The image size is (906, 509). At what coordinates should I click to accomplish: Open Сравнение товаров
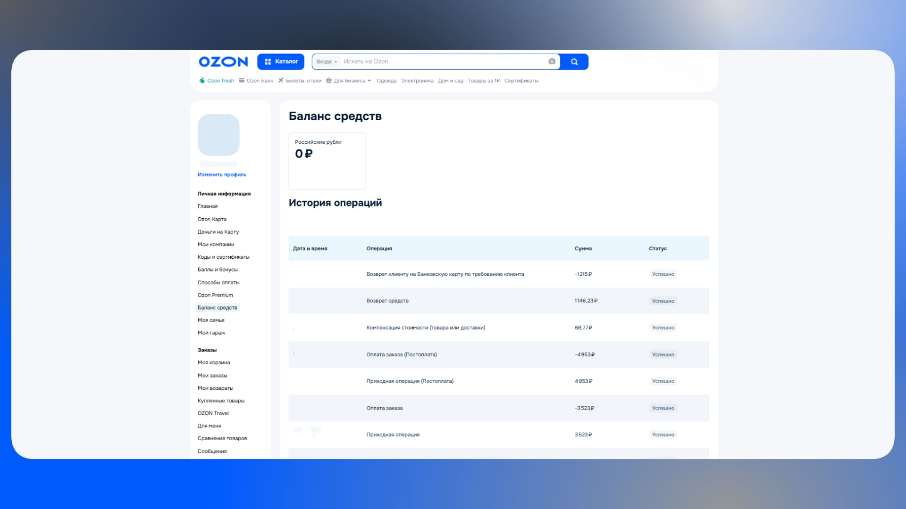[x=222, y=438]
